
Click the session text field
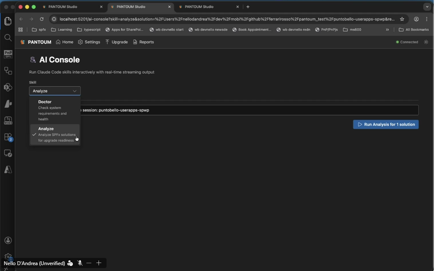click(248, 110)
